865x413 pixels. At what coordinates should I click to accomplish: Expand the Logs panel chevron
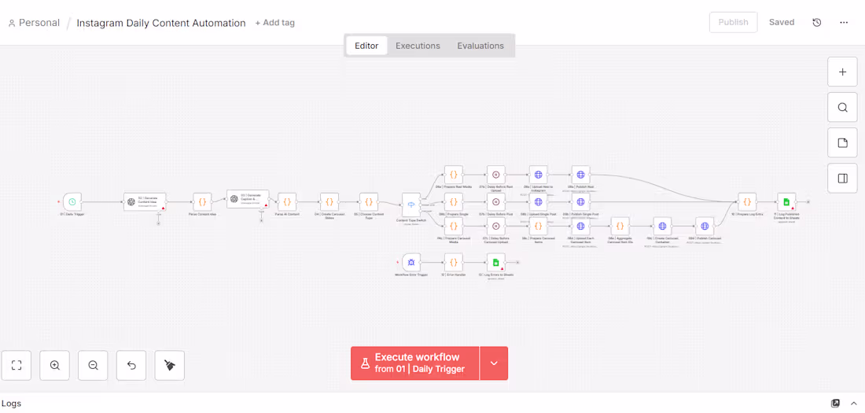854,404
